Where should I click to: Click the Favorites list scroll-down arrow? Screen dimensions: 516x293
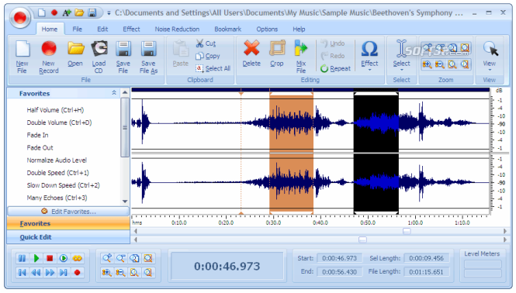point(125,201)
